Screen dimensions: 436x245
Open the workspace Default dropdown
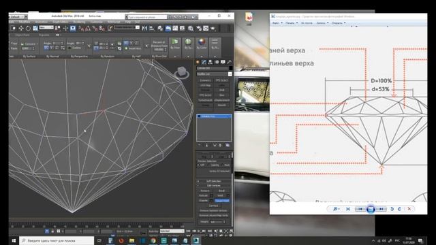click(18, 16)
